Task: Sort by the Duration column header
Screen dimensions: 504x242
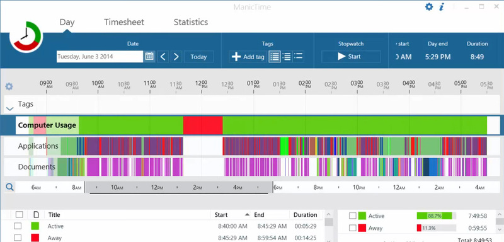Action: pyautogui.click(x=306, y=215)
